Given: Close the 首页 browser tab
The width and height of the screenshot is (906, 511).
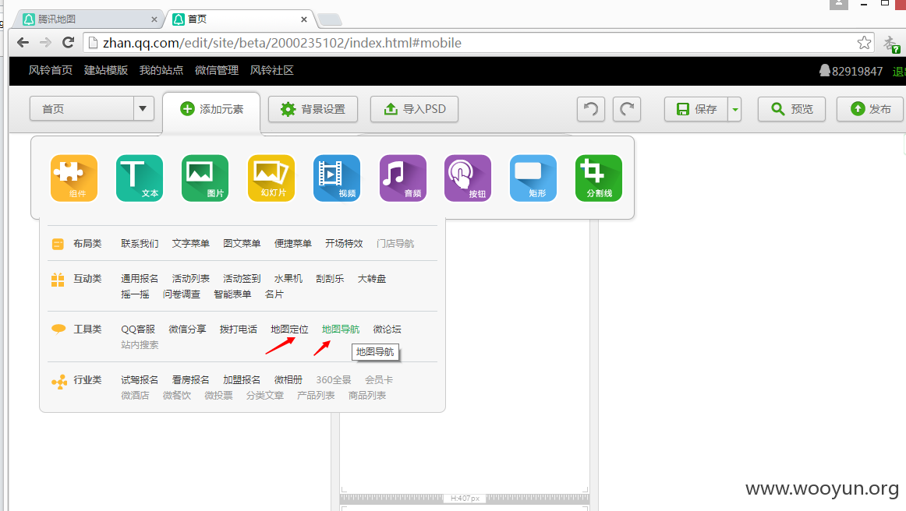Looking at the screenshot, I should (304, 19).
